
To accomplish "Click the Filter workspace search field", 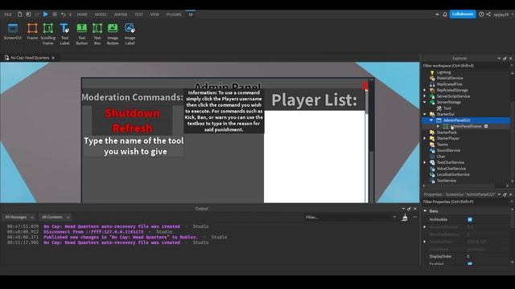I will (466, 66).
